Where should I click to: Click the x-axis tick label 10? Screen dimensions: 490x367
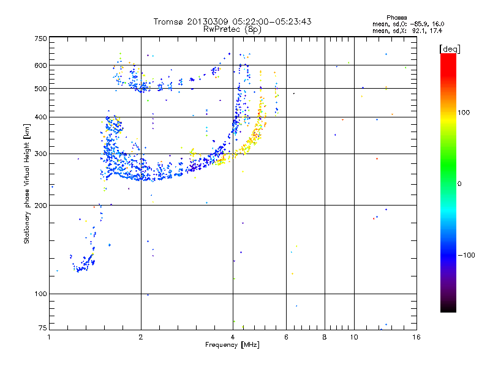click(354, 337)
